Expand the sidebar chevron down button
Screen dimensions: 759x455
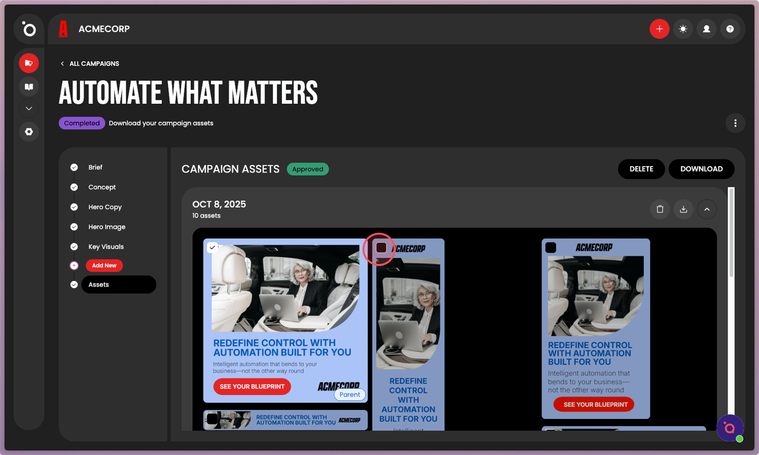[x=29, y=109]
